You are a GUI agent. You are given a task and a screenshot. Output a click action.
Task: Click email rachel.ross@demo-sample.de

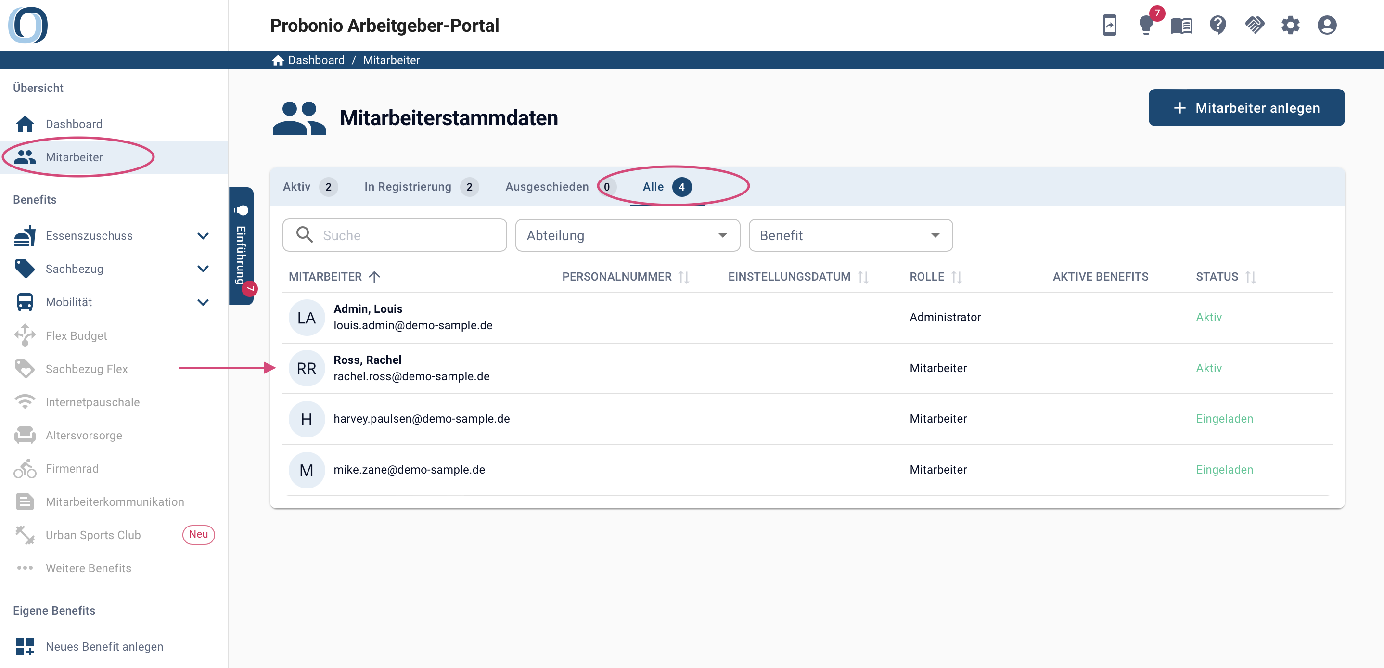pyautogui.click(x=411, y=376)
